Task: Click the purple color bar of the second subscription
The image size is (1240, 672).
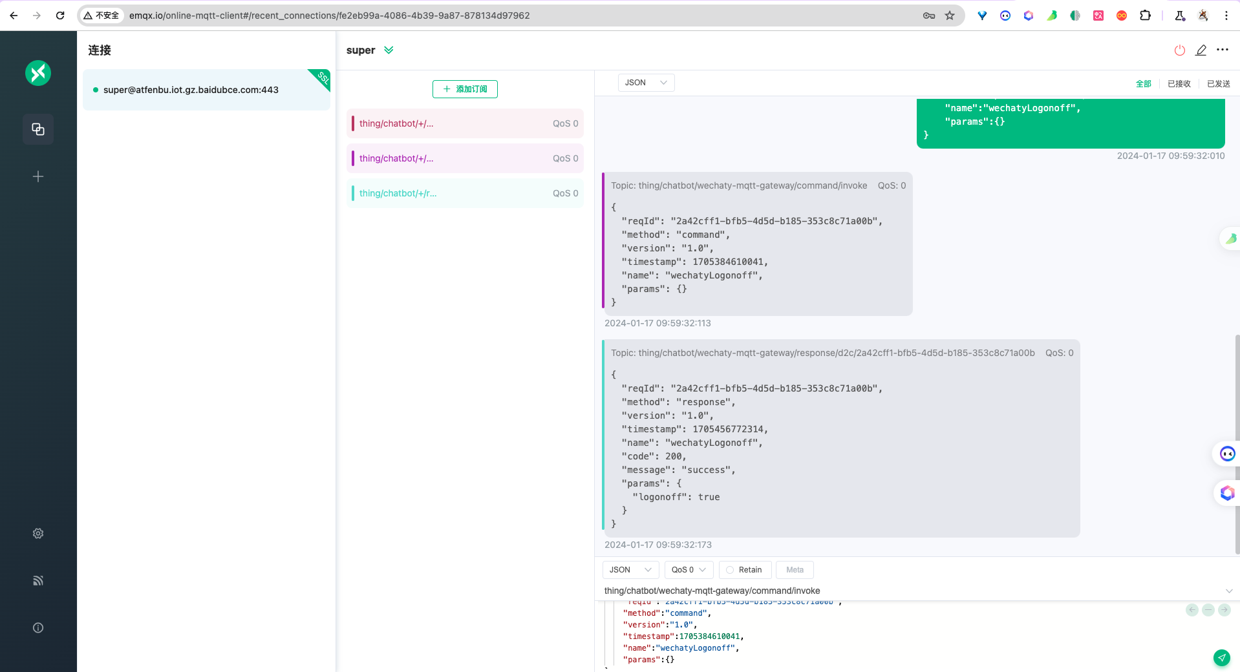Action: (353, 158)
